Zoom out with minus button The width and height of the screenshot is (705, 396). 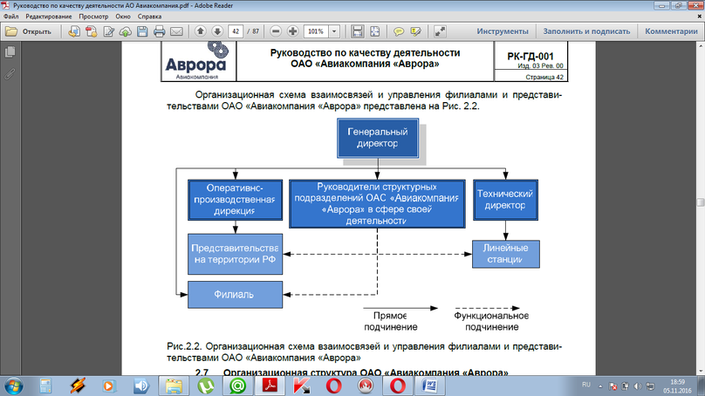click(276, 31)
